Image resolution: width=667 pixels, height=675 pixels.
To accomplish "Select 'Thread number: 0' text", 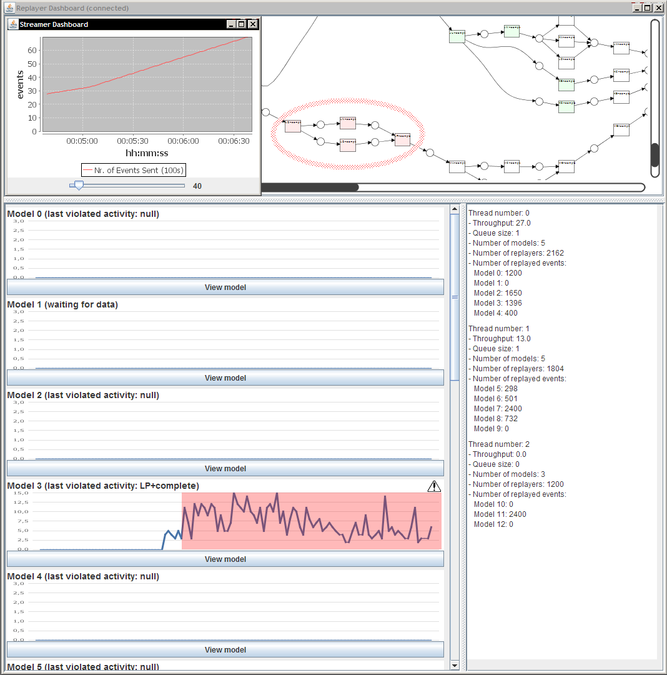I will point(499,212).
